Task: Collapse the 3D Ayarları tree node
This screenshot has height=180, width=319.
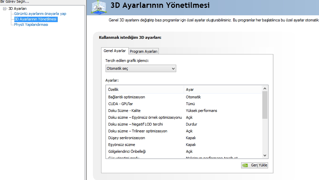Action: pos(4,9)
